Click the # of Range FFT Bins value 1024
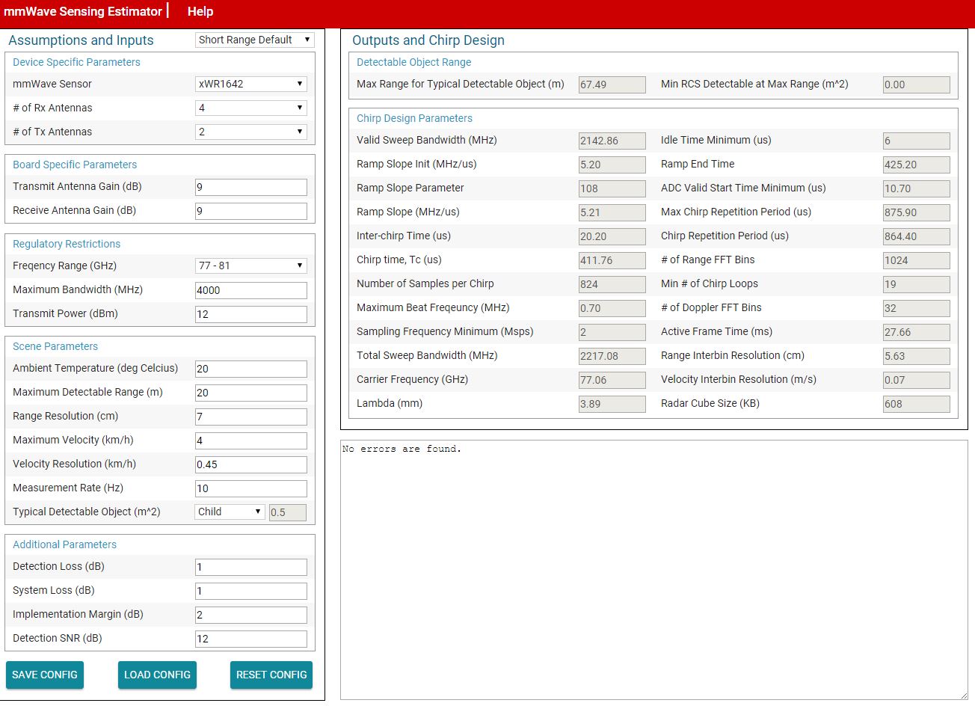This screenshot has height=706, width=975. pos(917,260)
